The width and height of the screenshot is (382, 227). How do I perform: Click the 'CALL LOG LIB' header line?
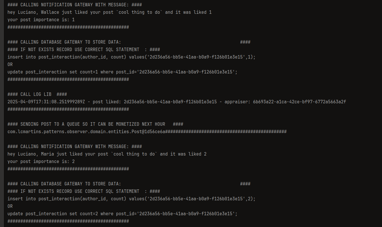37,94
